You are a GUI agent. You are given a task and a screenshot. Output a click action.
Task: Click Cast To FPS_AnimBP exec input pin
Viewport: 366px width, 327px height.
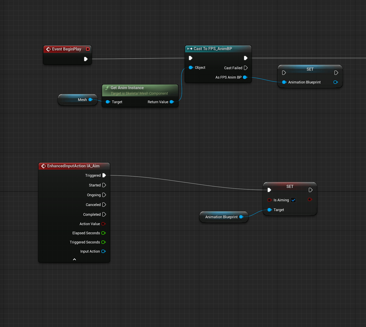coord(191,58)
